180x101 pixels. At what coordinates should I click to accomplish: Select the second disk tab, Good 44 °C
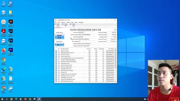(66, 26)
